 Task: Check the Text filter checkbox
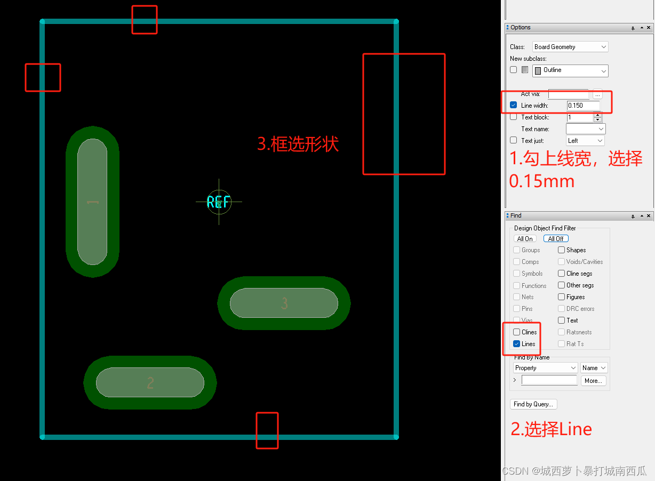561,320
